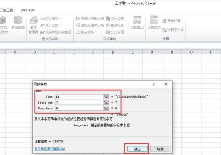This screenshot has width=221, height=155.
Task: Click the Text argument input field
Action: tap(79, 97)
